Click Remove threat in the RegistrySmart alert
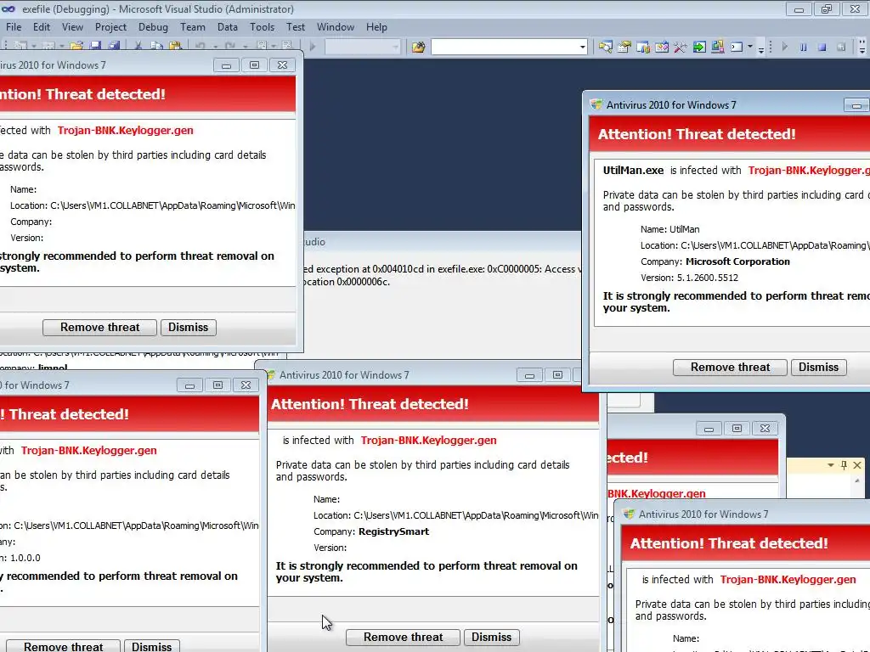Image resolution: width=870 pixels, height=652 pixels. [403, 637]
